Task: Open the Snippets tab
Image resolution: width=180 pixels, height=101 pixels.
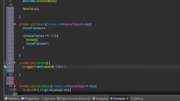Action: coord(100,98)
